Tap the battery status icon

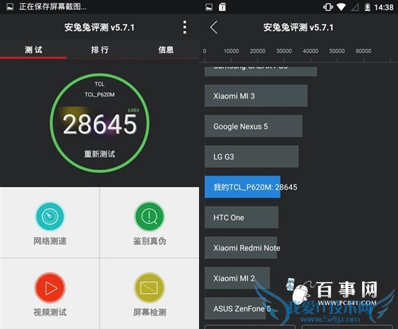(x=367, y=7)
